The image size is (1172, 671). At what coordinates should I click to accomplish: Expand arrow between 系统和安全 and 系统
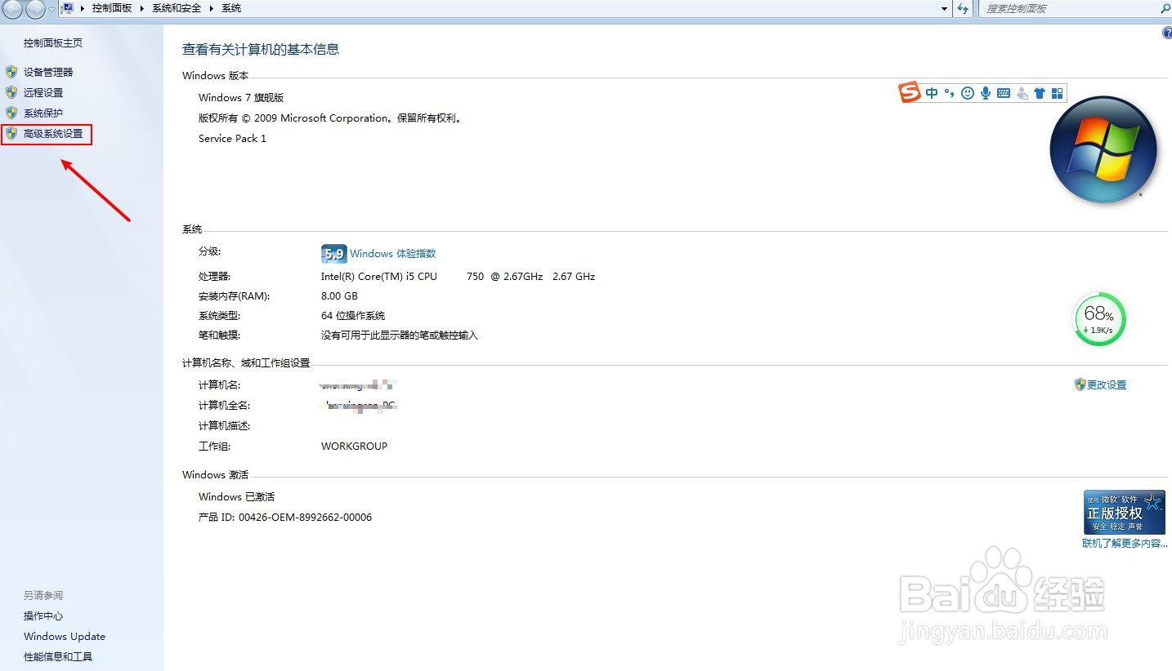(x=212, y=8)
